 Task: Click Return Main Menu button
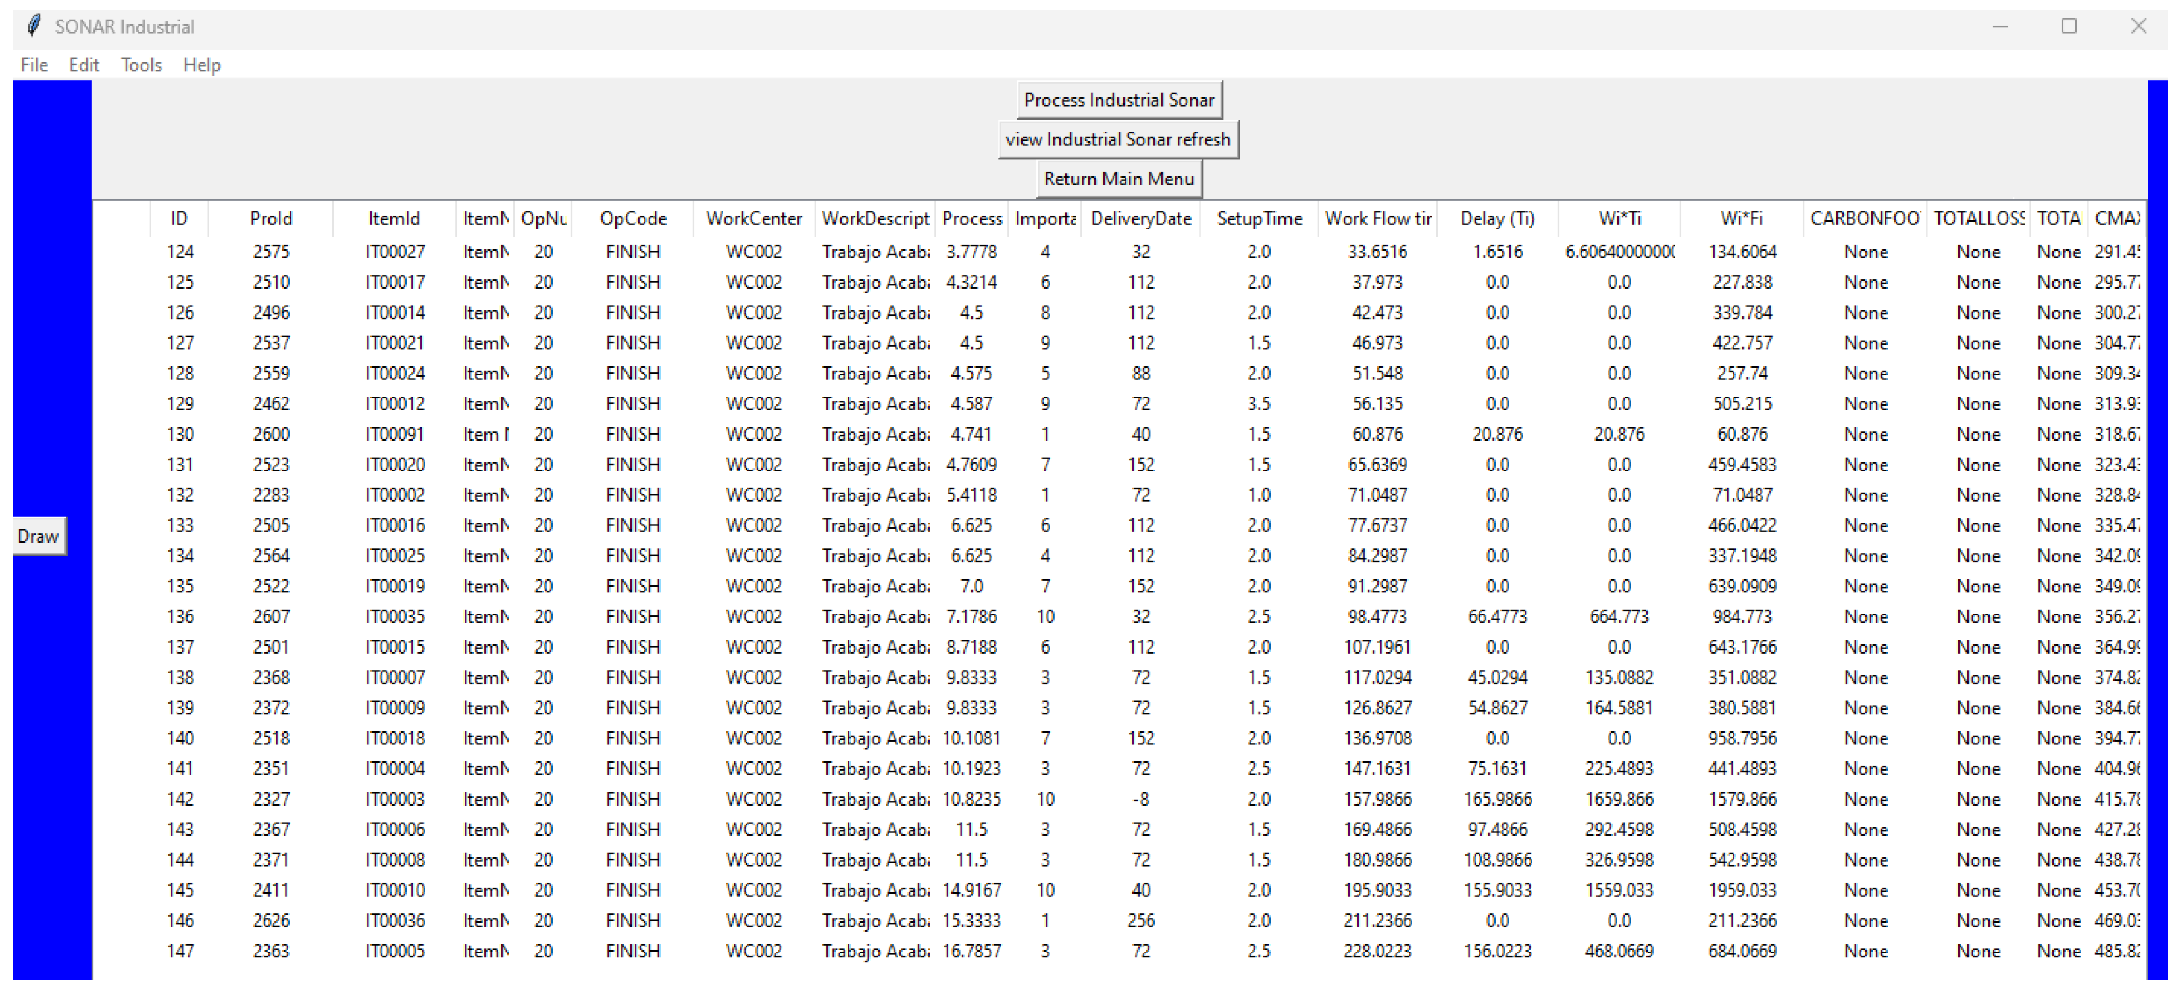[x=1119, y=179]
